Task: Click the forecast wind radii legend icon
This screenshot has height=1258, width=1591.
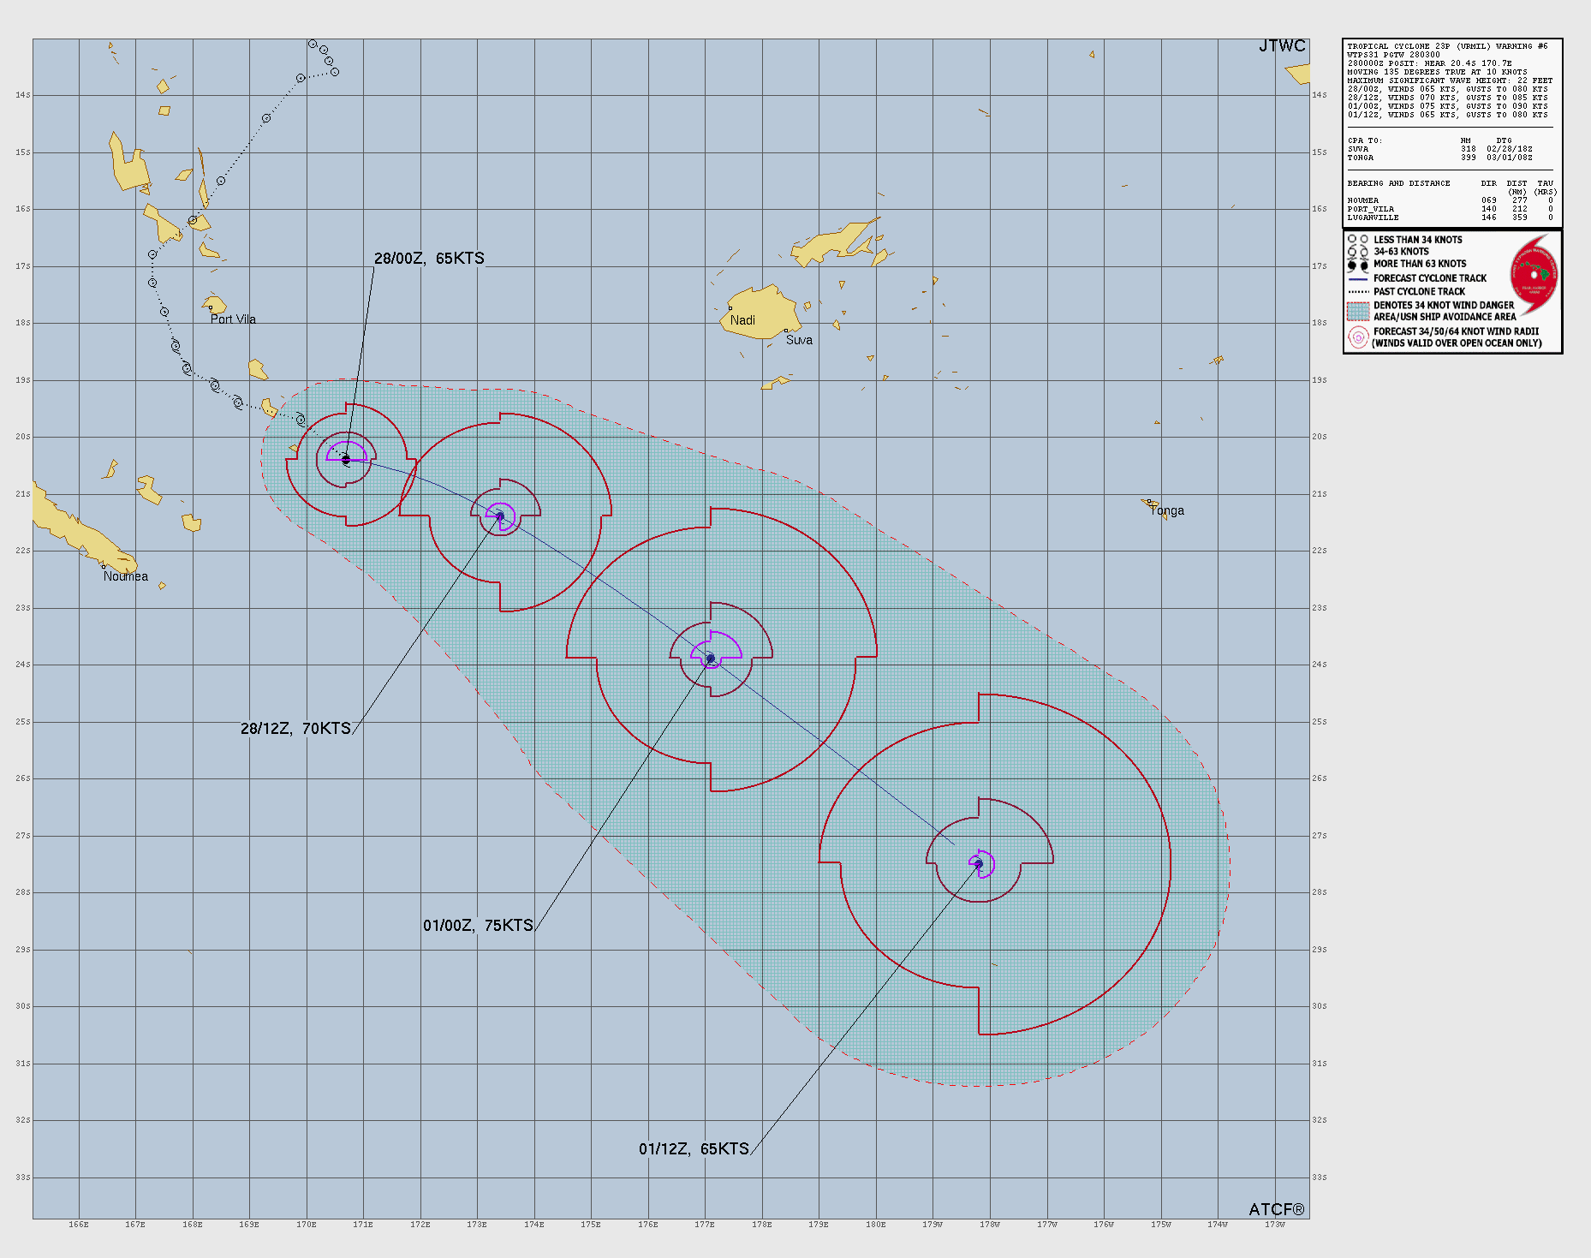Action: coord(1358,337)
